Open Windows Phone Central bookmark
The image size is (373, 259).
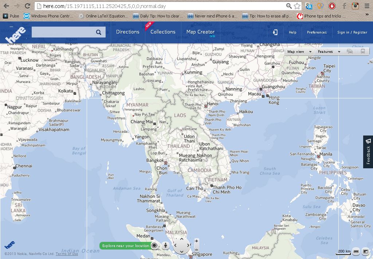[x=48, y=16]
